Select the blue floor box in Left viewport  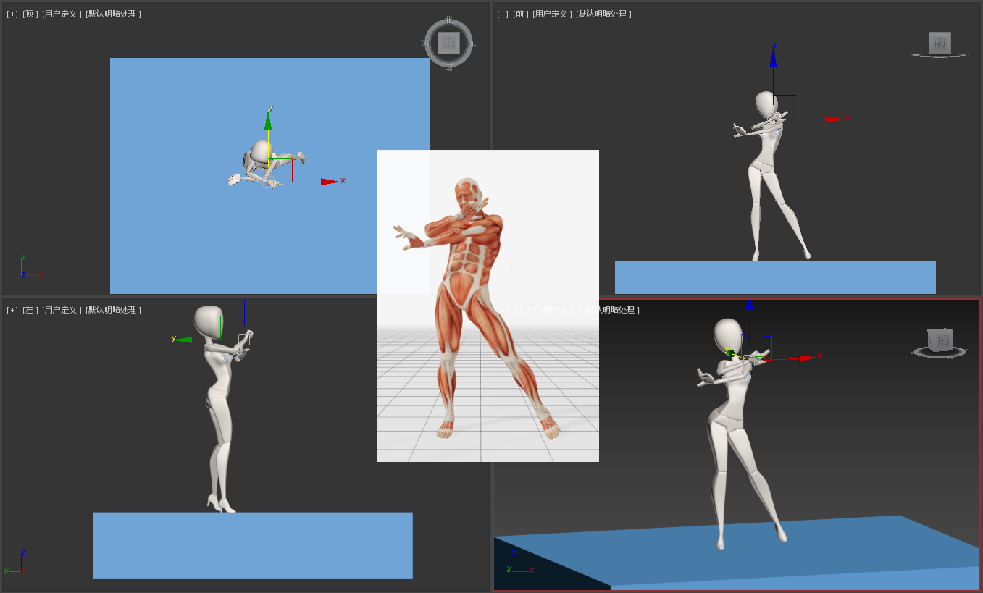point(253,545)
